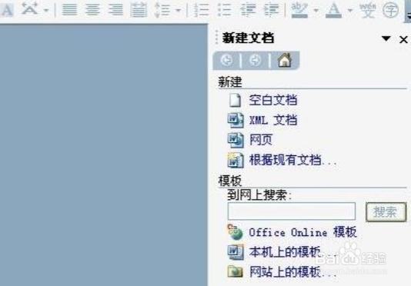Go forward in the task pane
411x286 pixels.
pyautogui.click(x=255, y=60)
